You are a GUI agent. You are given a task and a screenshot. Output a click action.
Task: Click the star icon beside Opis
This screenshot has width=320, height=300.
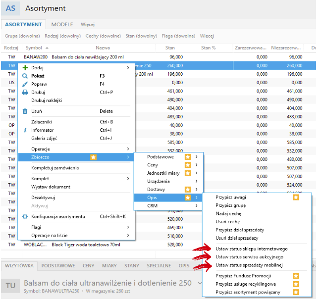[x=188, y=198]
